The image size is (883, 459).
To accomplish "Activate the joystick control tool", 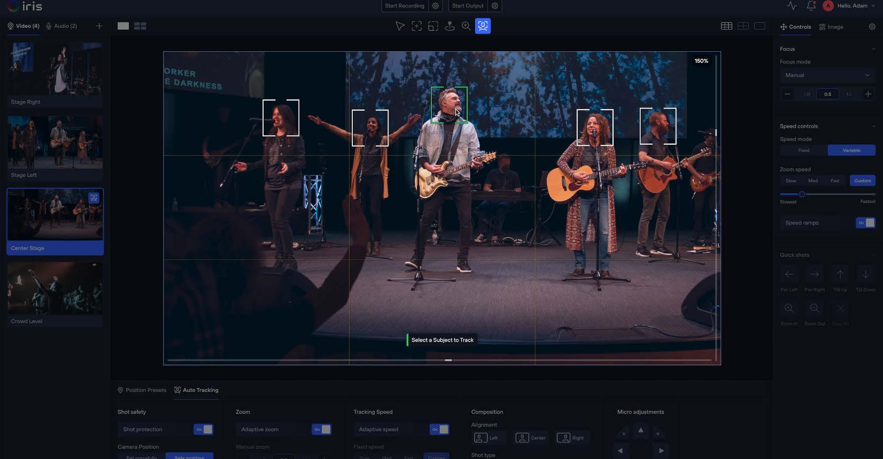I will point(450,26).
